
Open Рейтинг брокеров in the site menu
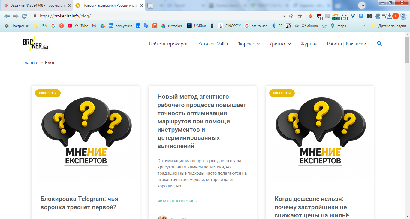(x=169, y=44)
